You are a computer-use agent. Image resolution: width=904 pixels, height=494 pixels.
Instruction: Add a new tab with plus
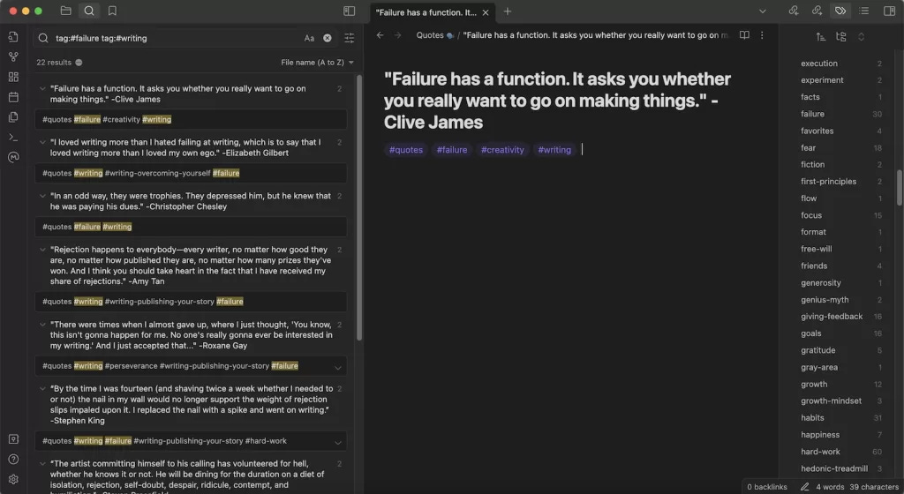coord(508,11)
